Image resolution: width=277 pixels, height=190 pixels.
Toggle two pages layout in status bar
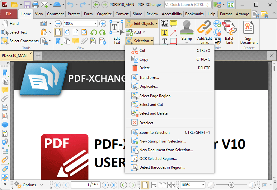tap(162, 185)
